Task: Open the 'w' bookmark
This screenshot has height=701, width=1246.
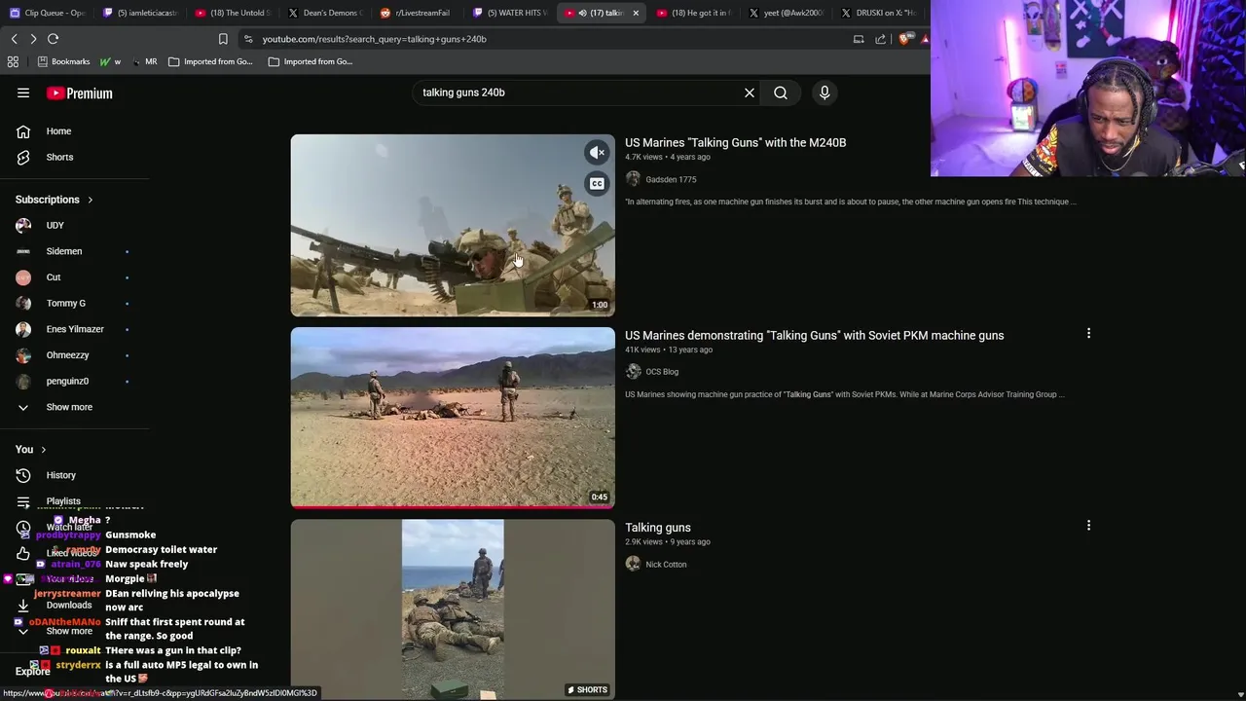Action: (111, 61)
